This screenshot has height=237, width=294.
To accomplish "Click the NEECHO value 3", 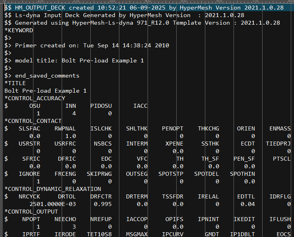I will [x=74, y=227].
